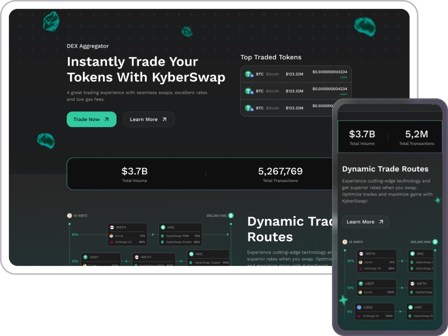The image size is (448, 336).
Task: Click Learn More in the desktop hero
Action: point(148,119)
